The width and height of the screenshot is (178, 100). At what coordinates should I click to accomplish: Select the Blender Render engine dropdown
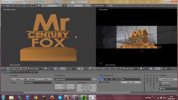pos(100,6)
